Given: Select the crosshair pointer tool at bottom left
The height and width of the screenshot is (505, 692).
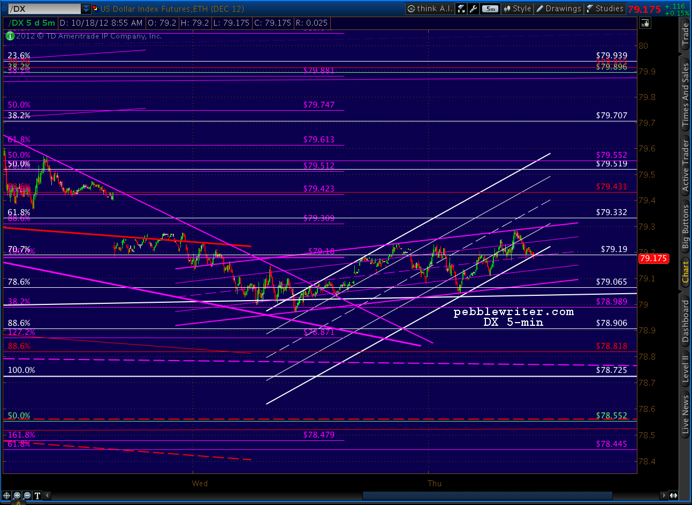Looking at the screenshot, I should [7, 495].
